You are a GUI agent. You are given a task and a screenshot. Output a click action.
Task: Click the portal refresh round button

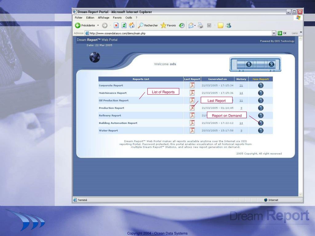249,64
